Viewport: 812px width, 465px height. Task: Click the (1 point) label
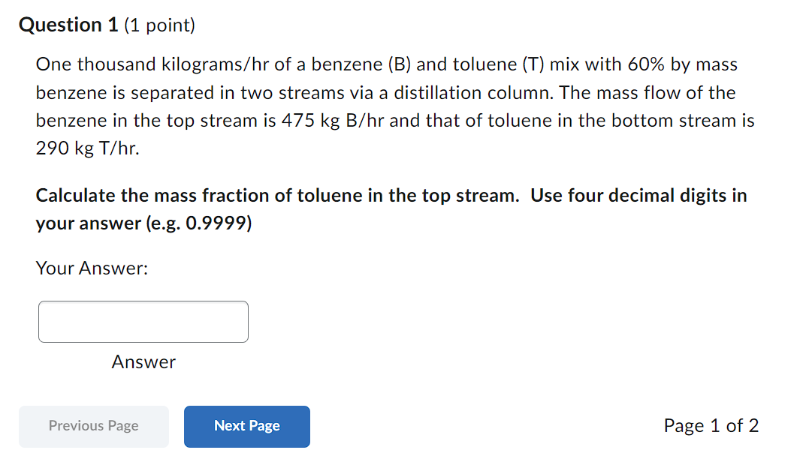(160, 25)
